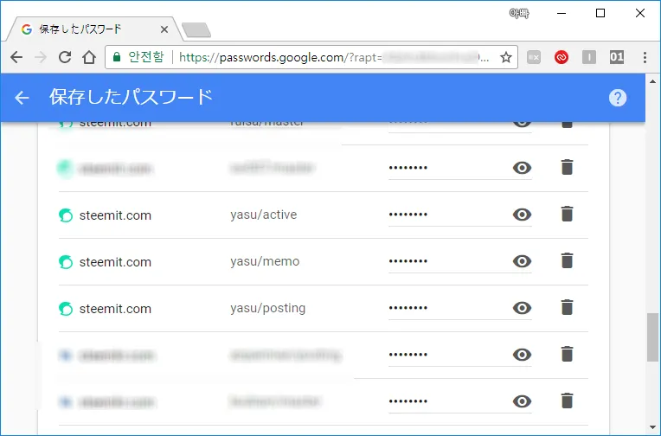Click the username text yasu/memo
The height and width of the screenshot is (436, 661).
[265, 261]
